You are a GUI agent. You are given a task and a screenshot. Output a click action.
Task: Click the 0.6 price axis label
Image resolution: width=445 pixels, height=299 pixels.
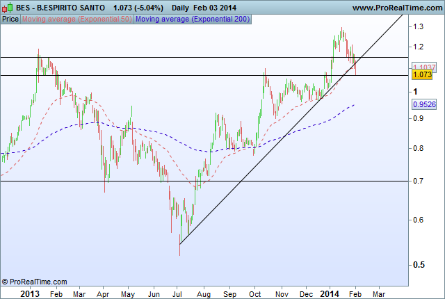(418, 220)
